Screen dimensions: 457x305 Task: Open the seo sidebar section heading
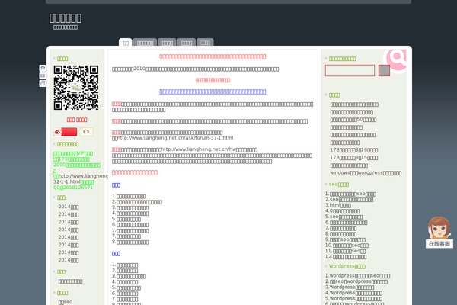click(x=339, y=185)
